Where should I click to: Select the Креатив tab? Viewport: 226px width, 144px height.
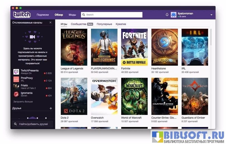click(121, 24)
